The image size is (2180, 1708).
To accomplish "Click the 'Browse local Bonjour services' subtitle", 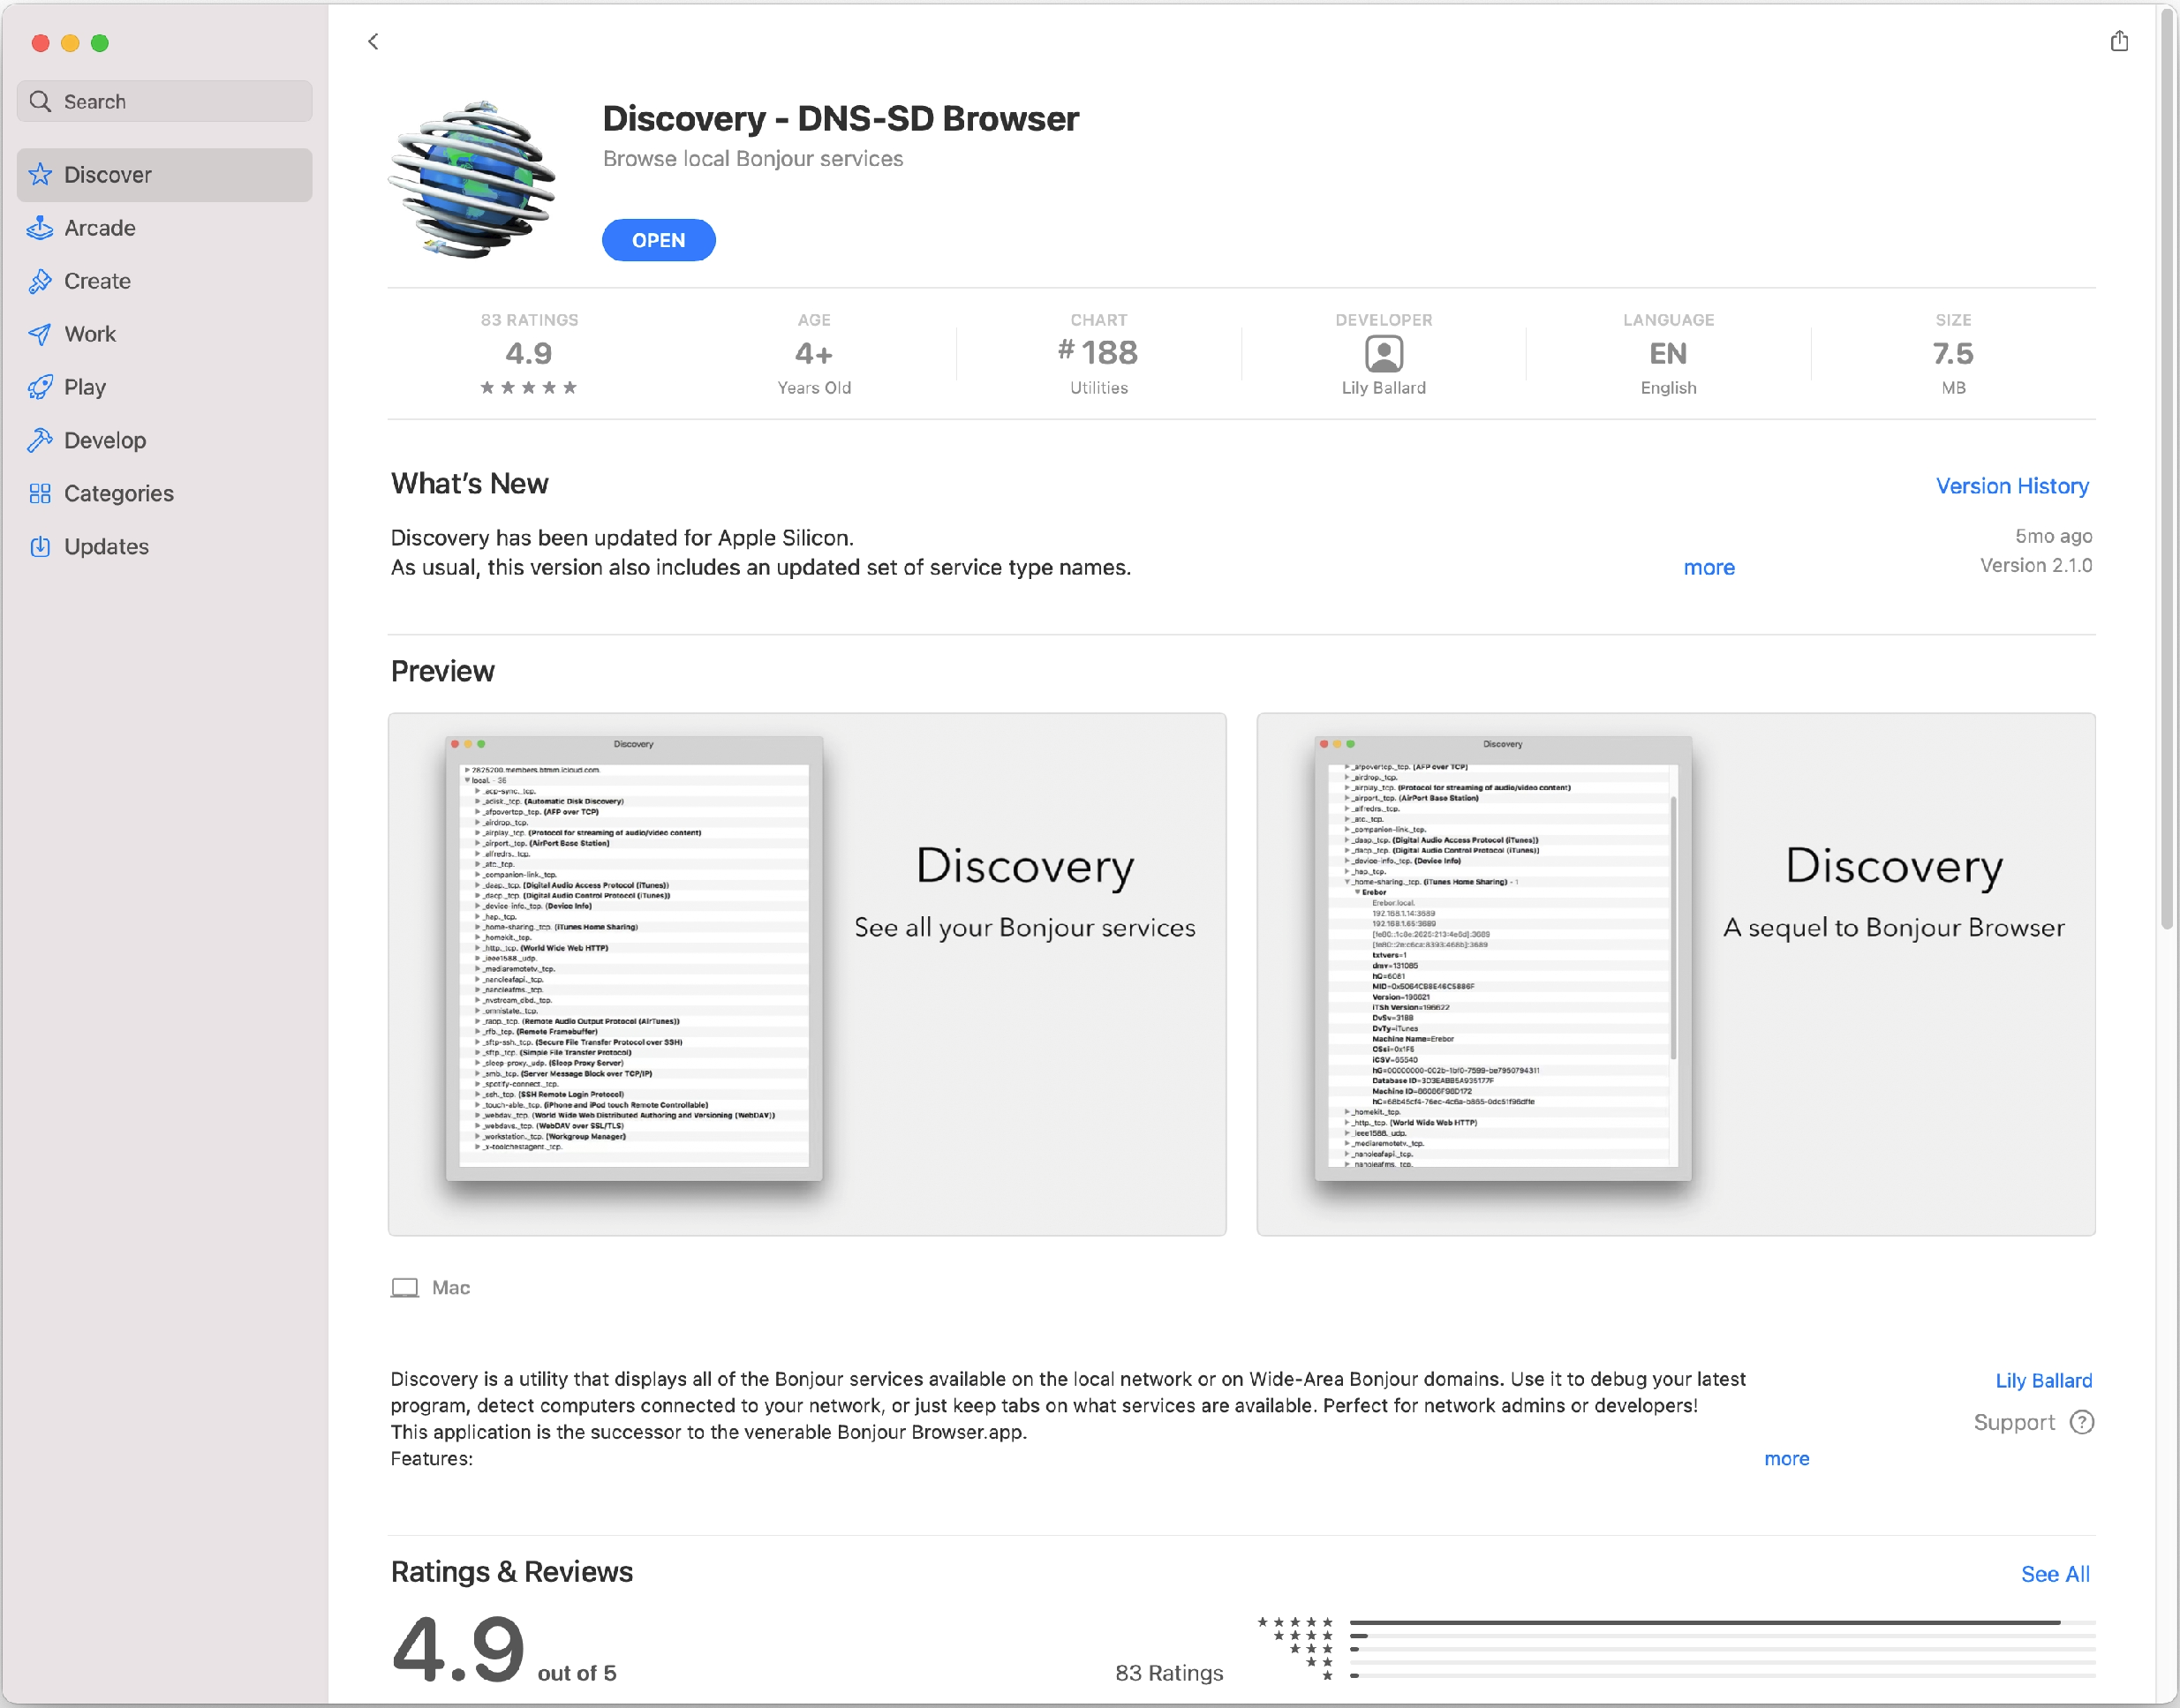I will click(752, 159).
